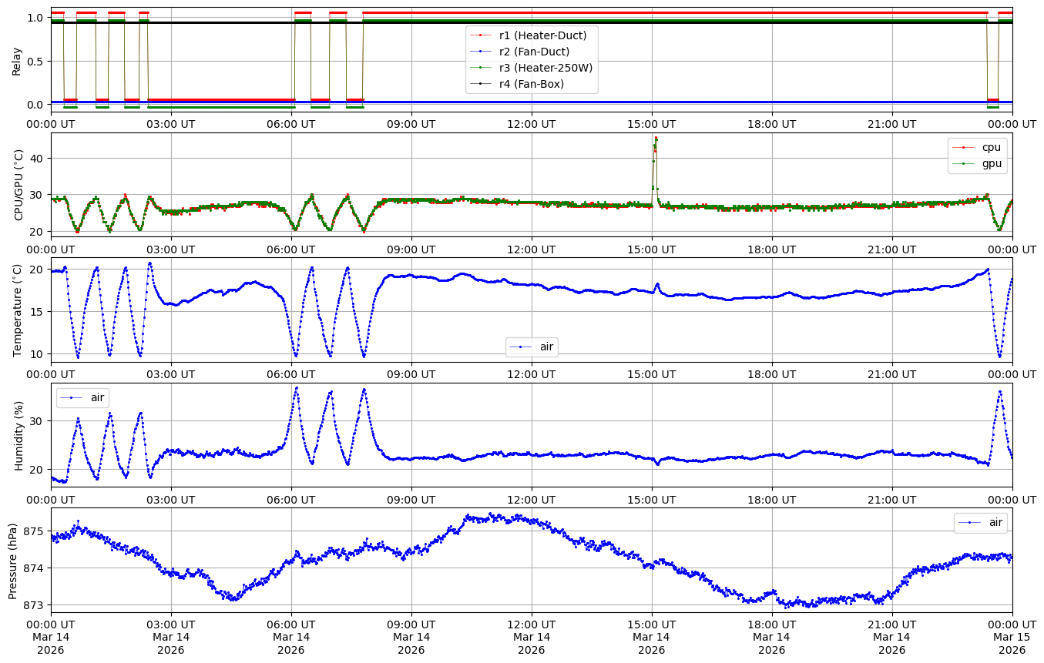This screenshot has height=663, width=1044.
Task: Click the red line marker beside r1 legend
Action: coord(480,35)
